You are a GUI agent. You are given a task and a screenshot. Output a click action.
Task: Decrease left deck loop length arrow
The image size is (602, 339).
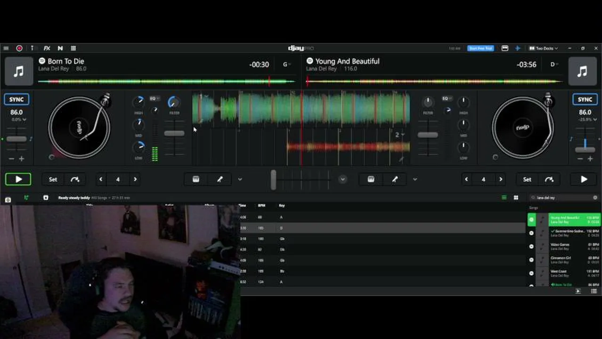[x=101, y=179]
